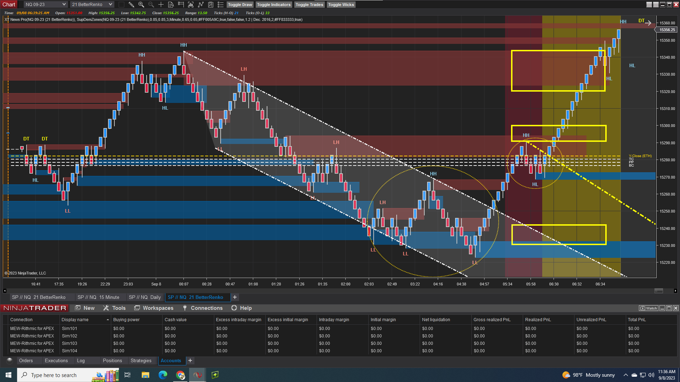
Task: Open File Explorer from the taskbar
Action: click(x=145, y=375)
